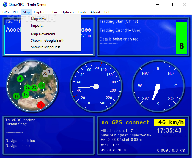Click 'Navigationsziel' text
The image size is (192, 158).
18,146
